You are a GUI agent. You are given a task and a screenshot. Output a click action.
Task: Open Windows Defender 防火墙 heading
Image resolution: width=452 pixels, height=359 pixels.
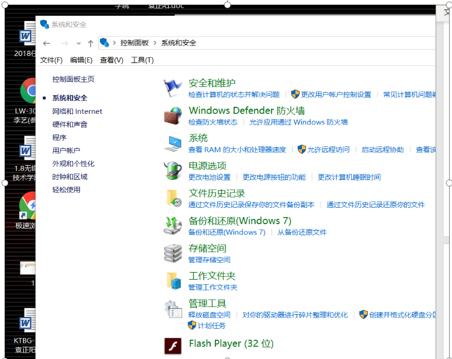[247, 111]
